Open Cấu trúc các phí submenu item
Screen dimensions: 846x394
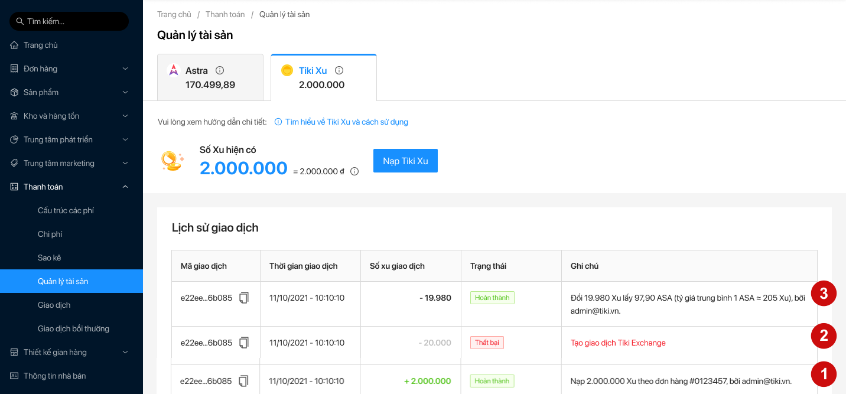tap(71, 210)
